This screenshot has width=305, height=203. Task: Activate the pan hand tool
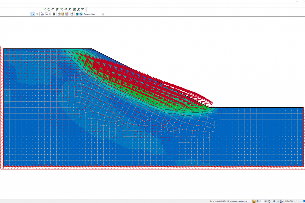(269, 201)
